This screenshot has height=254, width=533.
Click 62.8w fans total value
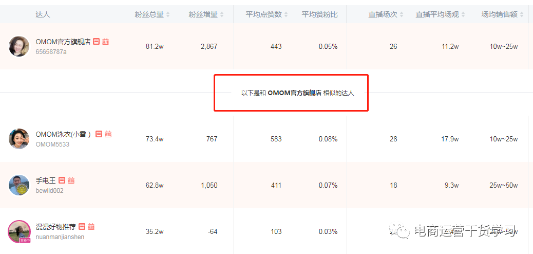(155, 186)
